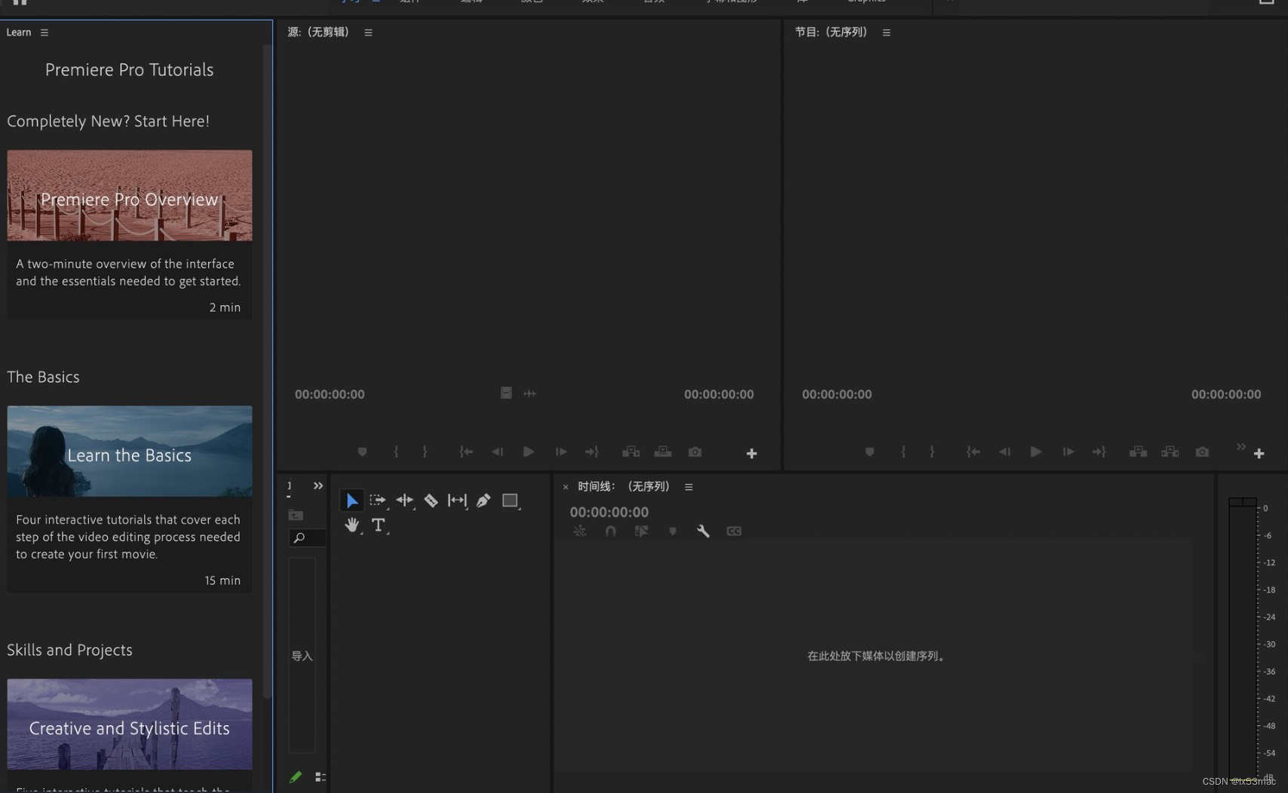Screen dimensions: 1288x793
Task: Click drag video only icon in Source
Action: [x=506, y=393]
